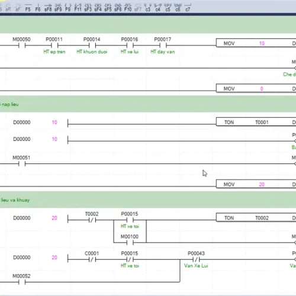Image resolution: width=296 pixels, height=296 pixels.
Task: Click the greyed sF7 toolbar icon
Action: (138, 7)
